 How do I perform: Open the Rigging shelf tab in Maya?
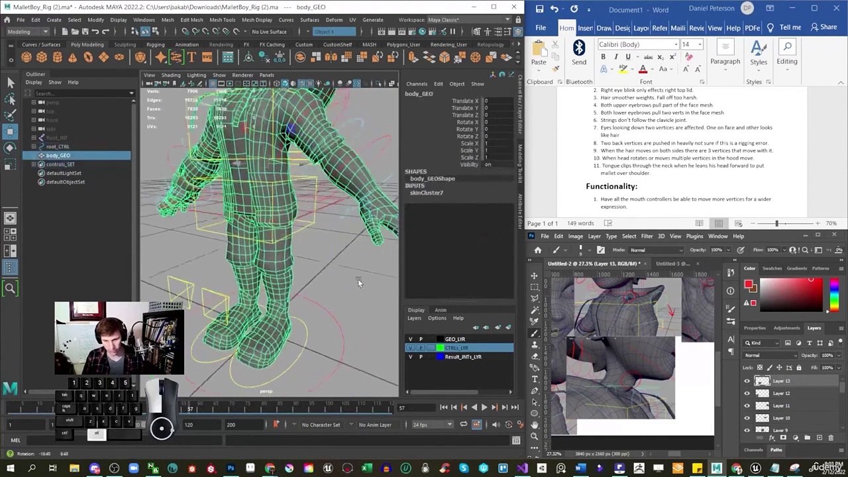[155, 44]
